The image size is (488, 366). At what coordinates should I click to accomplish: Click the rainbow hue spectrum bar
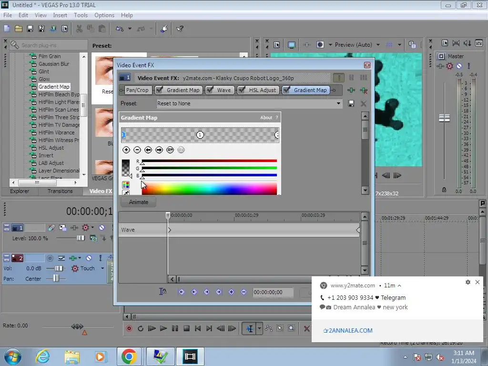click(209, 188)
